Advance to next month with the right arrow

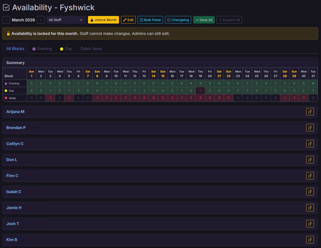click(x=40, y=20)
